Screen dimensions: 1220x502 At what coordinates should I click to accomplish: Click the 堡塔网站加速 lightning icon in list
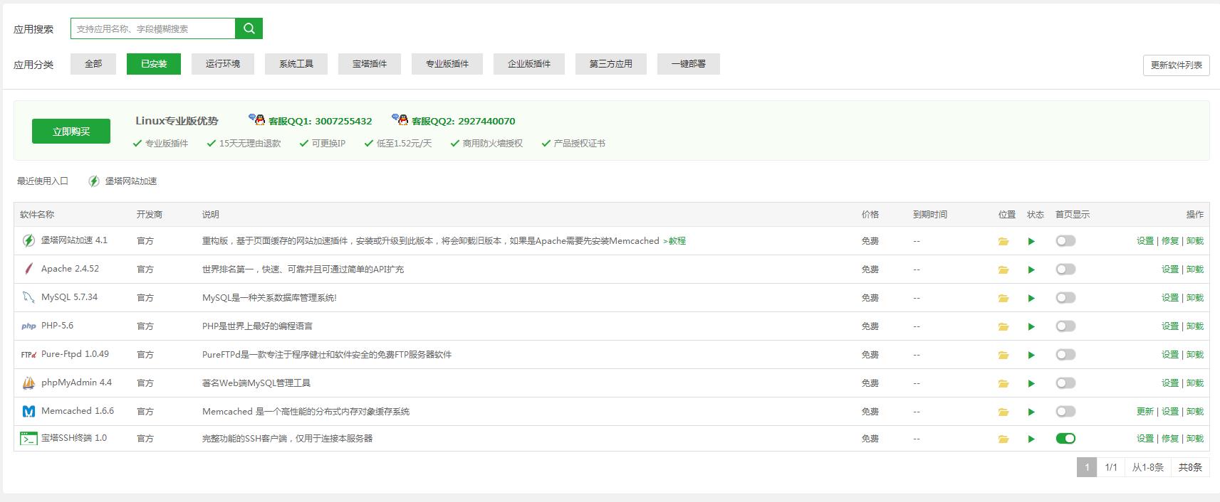(x=28, y=240)
